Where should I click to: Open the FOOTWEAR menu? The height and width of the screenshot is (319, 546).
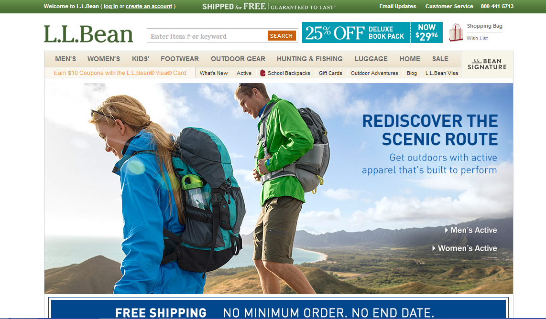180,59
